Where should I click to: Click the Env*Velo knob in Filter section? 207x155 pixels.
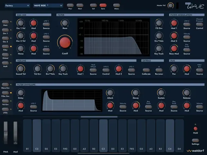(x=159, y=36)
